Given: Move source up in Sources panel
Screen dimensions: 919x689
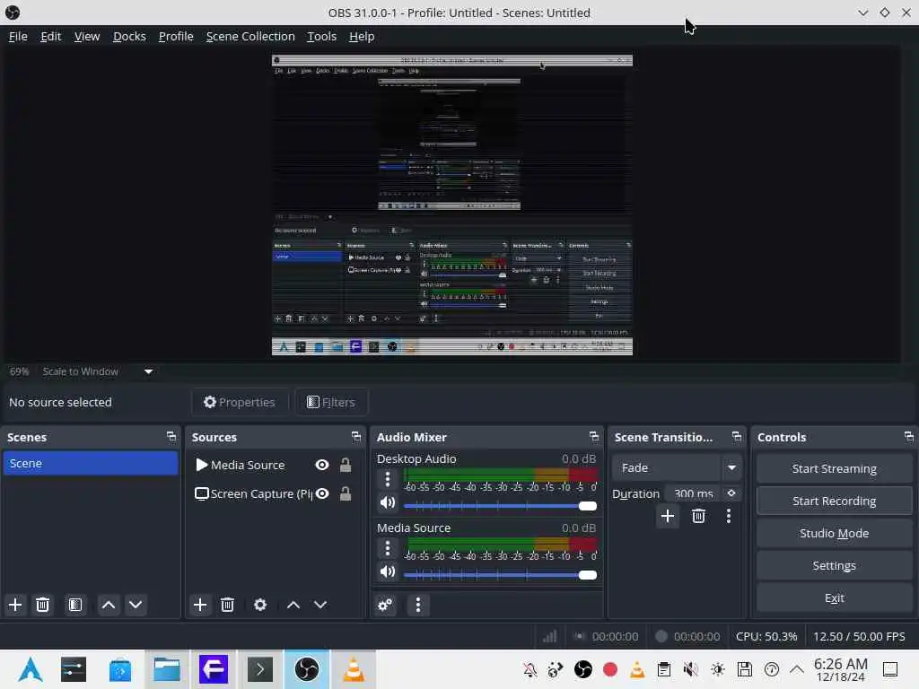Looking at the screenshot, I should [293, 605].
